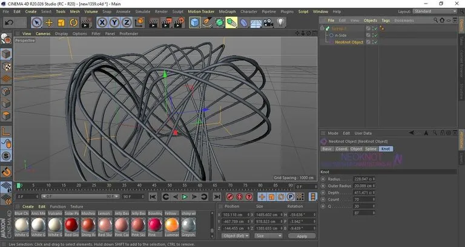Go to end of animation
465x247 pixels.
click(217, 197)
